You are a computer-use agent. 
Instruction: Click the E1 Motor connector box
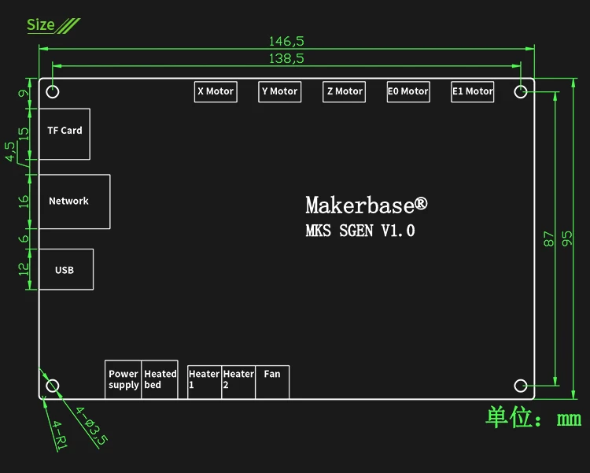click(472, 91)
